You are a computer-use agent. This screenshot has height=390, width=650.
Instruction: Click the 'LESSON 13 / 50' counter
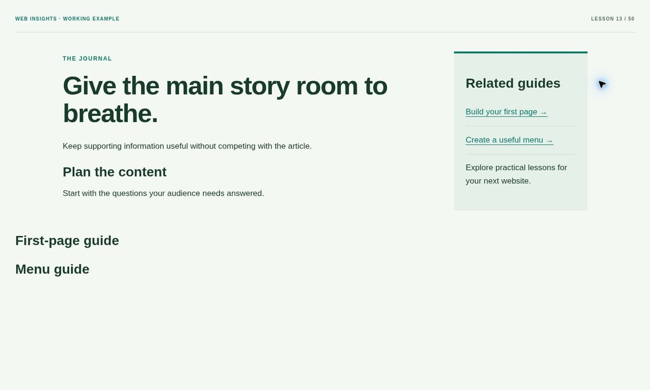click(x=613, y=19)
